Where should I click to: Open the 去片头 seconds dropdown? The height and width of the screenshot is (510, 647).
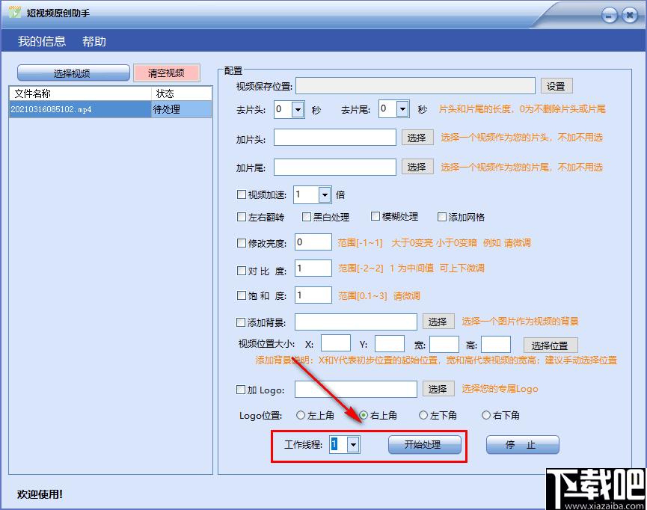click(298, 109)
